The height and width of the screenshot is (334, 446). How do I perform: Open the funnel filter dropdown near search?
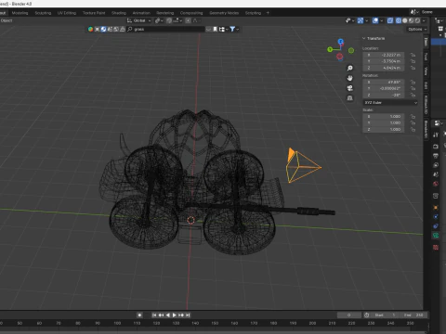tap(234, 29)
